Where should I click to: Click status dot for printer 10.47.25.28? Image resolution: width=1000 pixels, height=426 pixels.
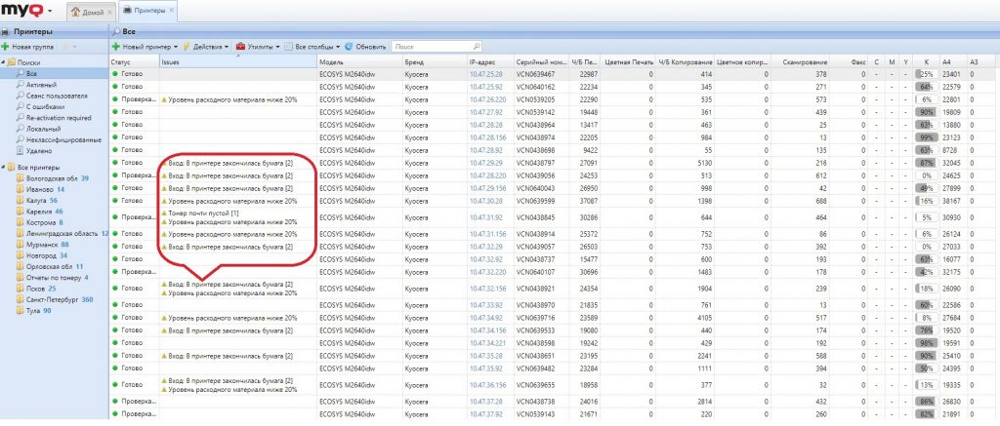115,74
